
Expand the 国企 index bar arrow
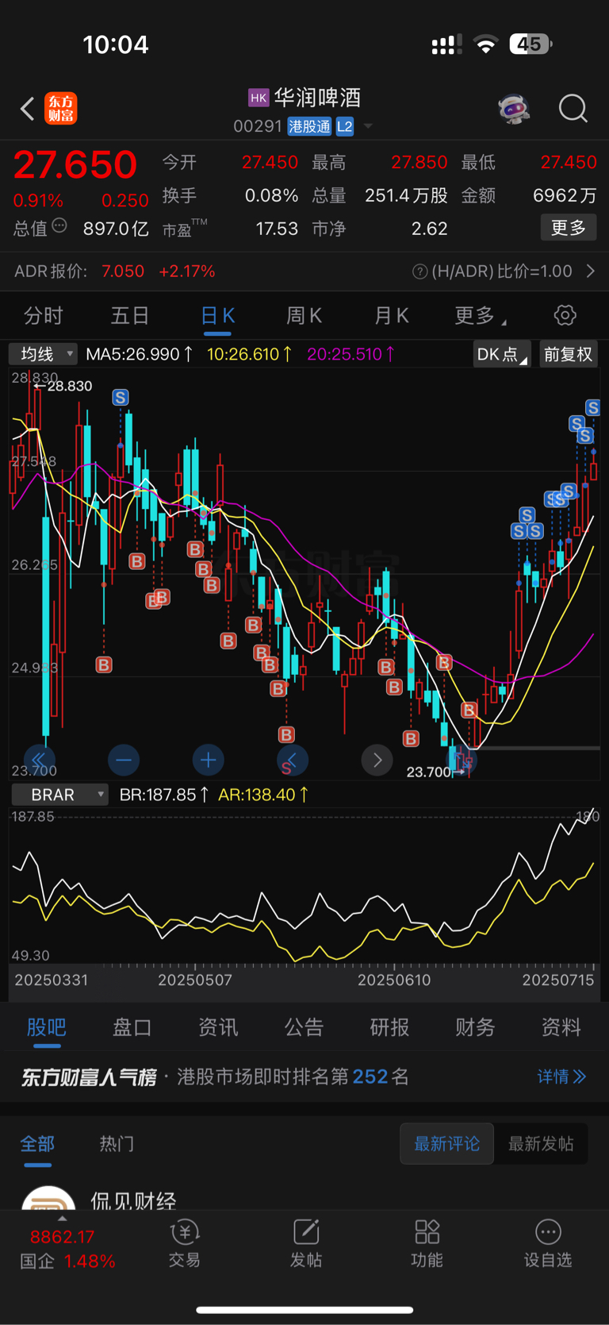point(63,1218)
